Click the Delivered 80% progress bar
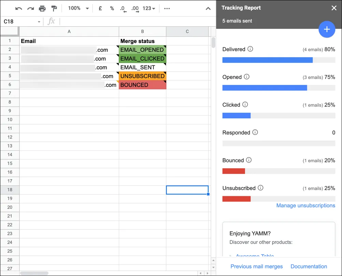 click(x=279, y=60)
